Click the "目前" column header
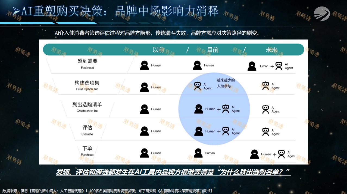This screenshot has width=347, height=194. click(213, 50)
